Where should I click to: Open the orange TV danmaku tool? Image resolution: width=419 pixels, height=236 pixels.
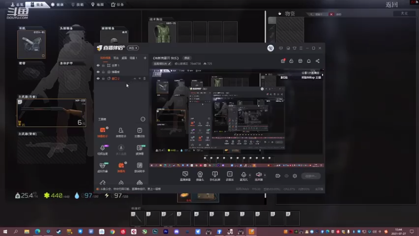121,167
